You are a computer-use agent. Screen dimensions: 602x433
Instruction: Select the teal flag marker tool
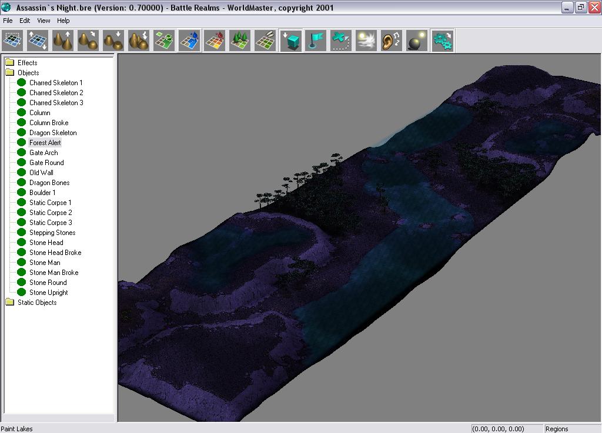[x=316, y=41]
